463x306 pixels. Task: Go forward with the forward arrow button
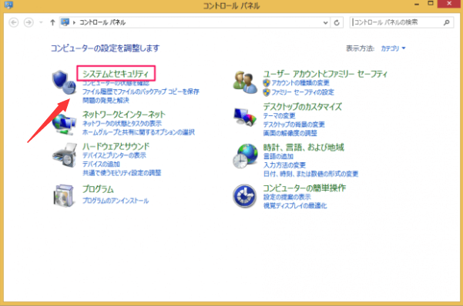coord(29,22)
